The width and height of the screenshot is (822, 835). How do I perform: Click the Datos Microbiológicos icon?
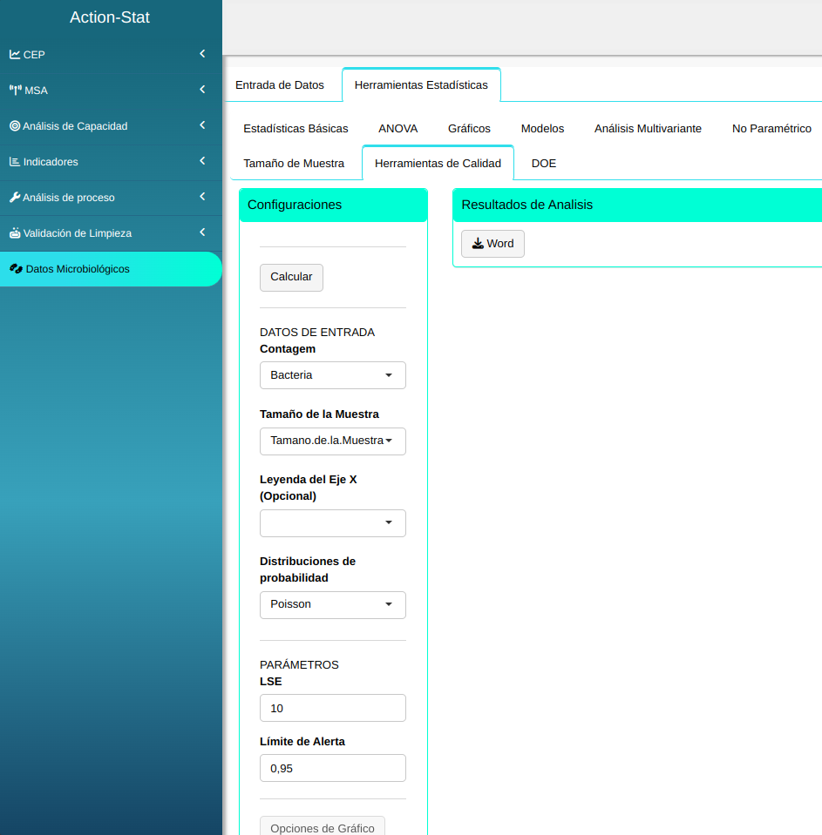click(16, 269)
